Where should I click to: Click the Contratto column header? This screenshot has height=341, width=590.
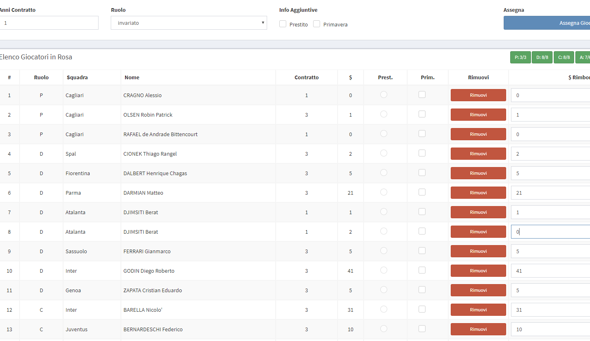pos(306,77)
